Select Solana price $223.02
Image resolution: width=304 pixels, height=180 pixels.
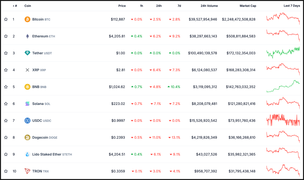click(x=118, y=104)
